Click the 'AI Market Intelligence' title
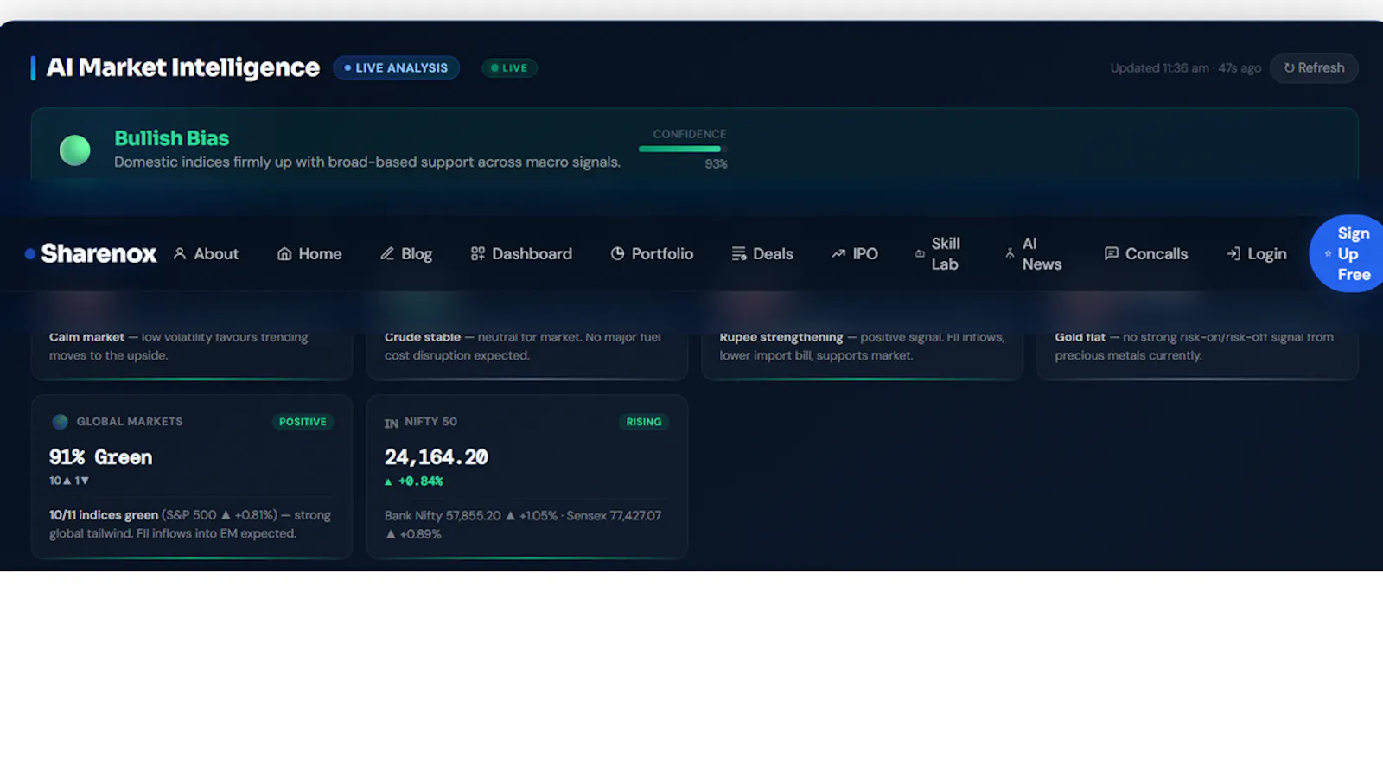The image size is (1383, 771). [x=182, y=67]
